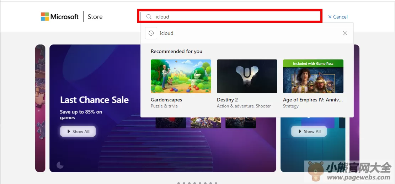Focus the search field containing icloud

pyautogui.click(x=230, y=17)
